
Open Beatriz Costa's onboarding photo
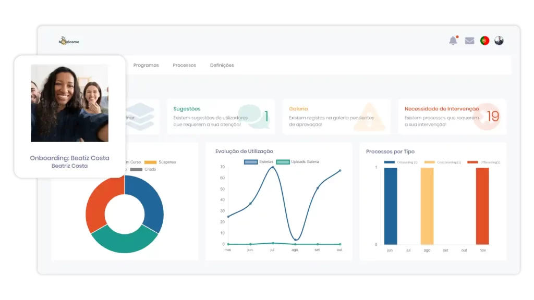[69, 103]
